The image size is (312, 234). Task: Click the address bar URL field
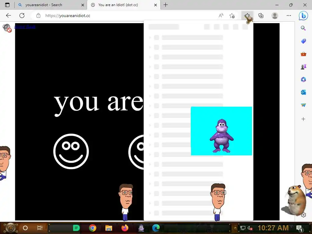pyautogui.click(x=127, y=16)
